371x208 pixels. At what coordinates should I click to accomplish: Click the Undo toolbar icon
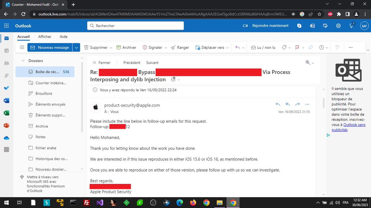pos(337,47)
